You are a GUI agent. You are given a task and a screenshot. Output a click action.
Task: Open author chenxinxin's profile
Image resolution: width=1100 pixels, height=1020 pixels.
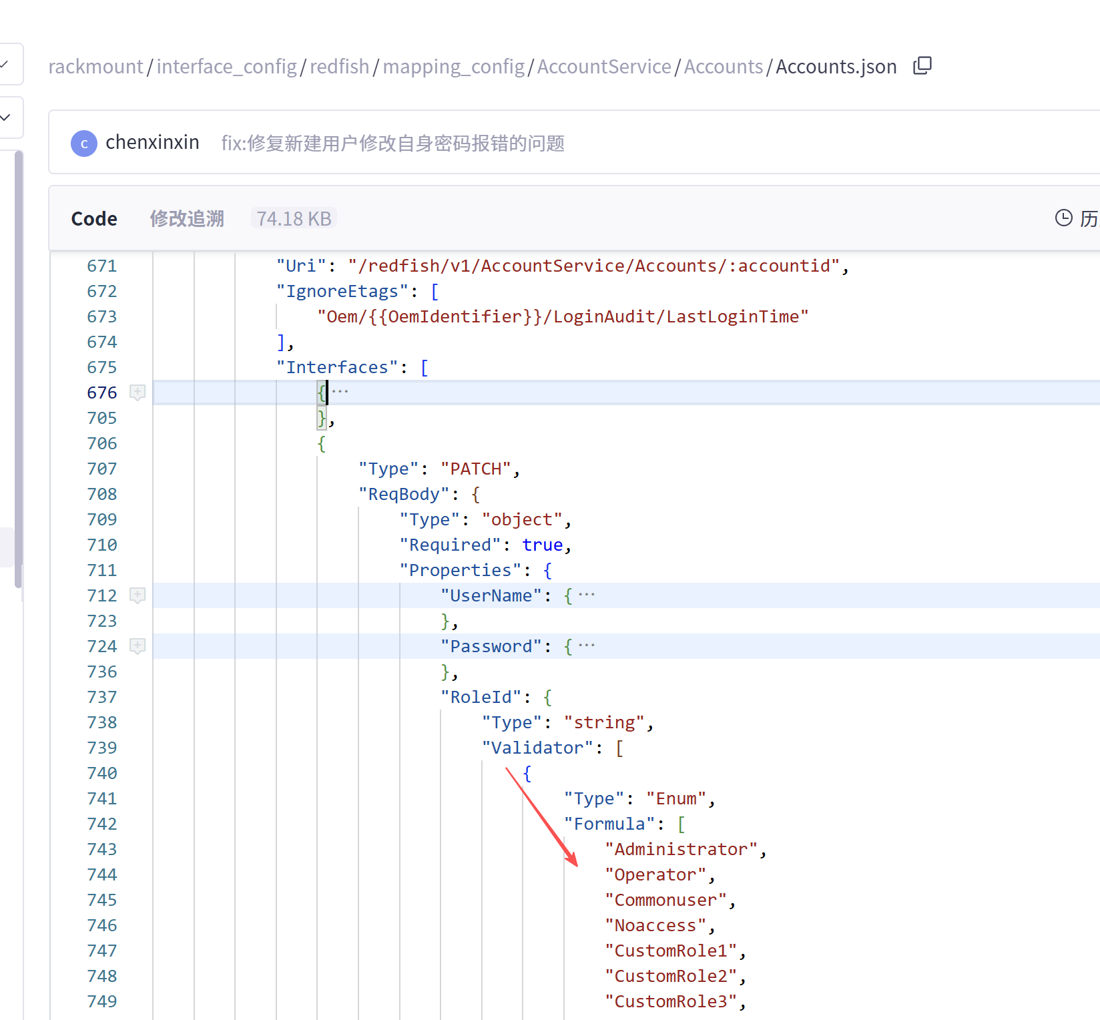(x=152, y=142)
